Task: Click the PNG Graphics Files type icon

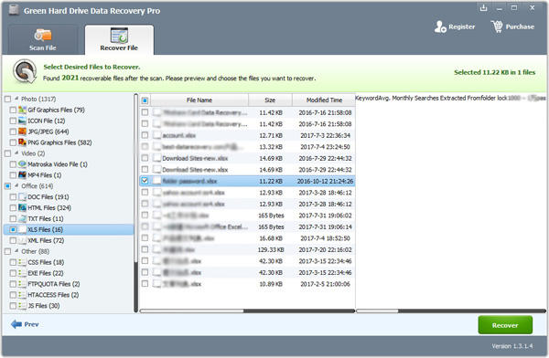Action: click(x=22, y=142)
